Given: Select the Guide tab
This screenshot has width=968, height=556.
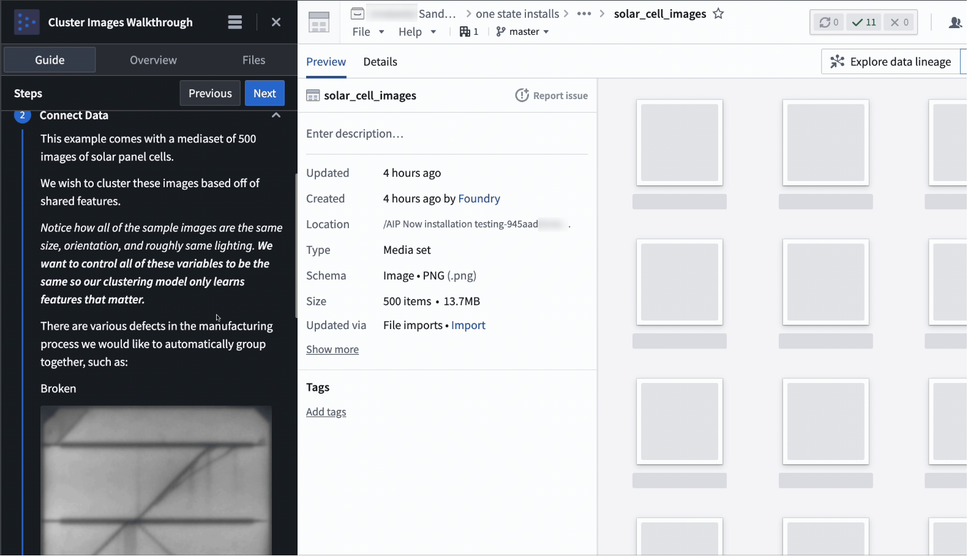Looking at the screenshot, I should coord(50,60).
